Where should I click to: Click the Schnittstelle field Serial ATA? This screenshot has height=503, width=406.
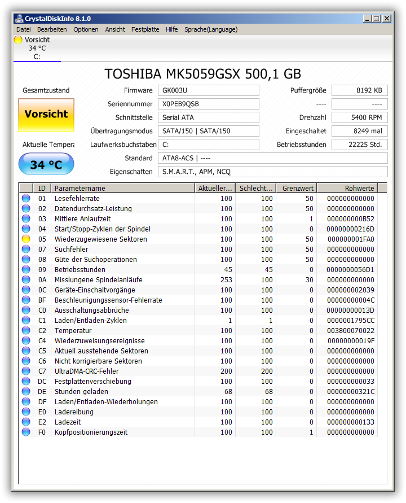[x=208, y=117]
